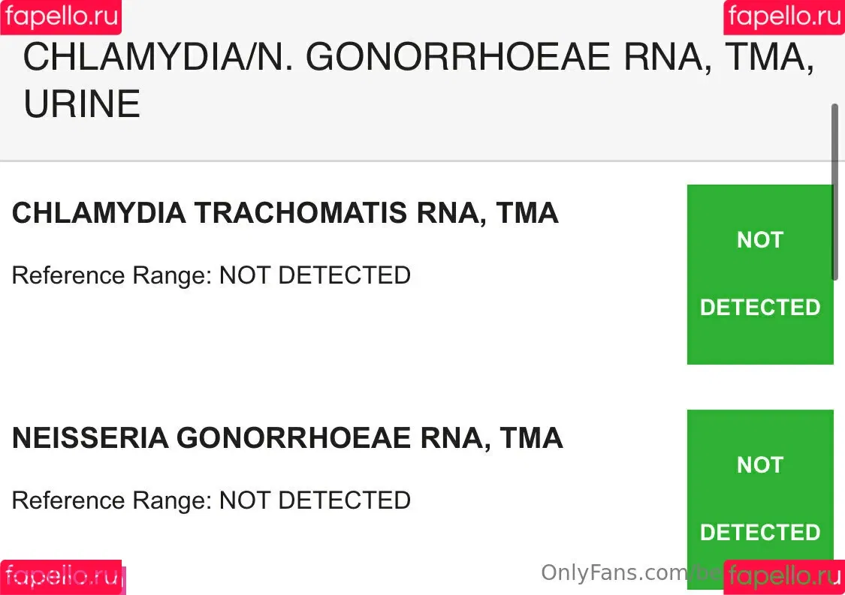Click the vertical scrollbar thumb on the right

834,191
